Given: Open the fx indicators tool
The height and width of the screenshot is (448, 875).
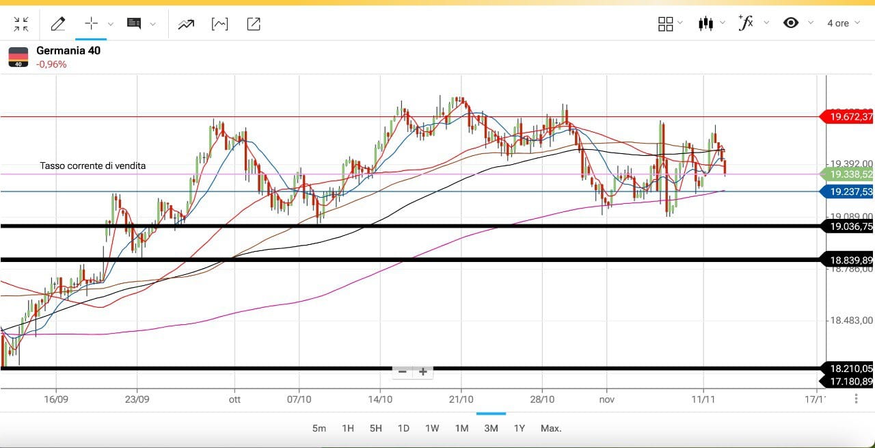Looking at the screenshot, I should tap(746, 23).
